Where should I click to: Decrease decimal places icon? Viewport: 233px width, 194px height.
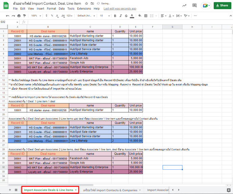[x=57, y=16]
